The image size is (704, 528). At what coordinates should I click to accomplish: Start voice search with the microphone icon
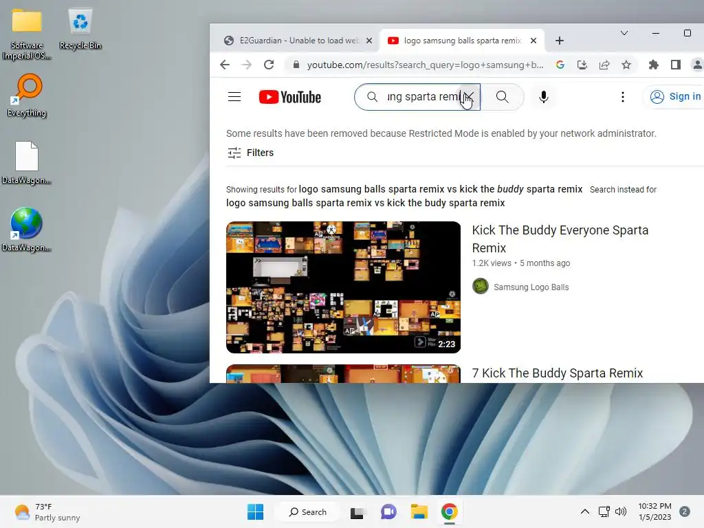coord(543,97)
